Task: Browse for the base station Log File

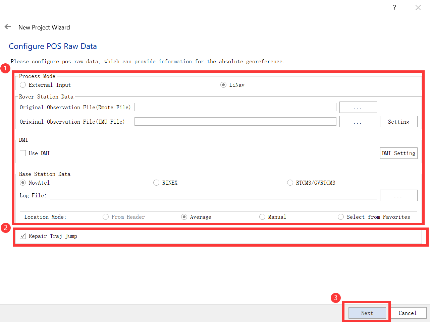Action: (399, 195)
